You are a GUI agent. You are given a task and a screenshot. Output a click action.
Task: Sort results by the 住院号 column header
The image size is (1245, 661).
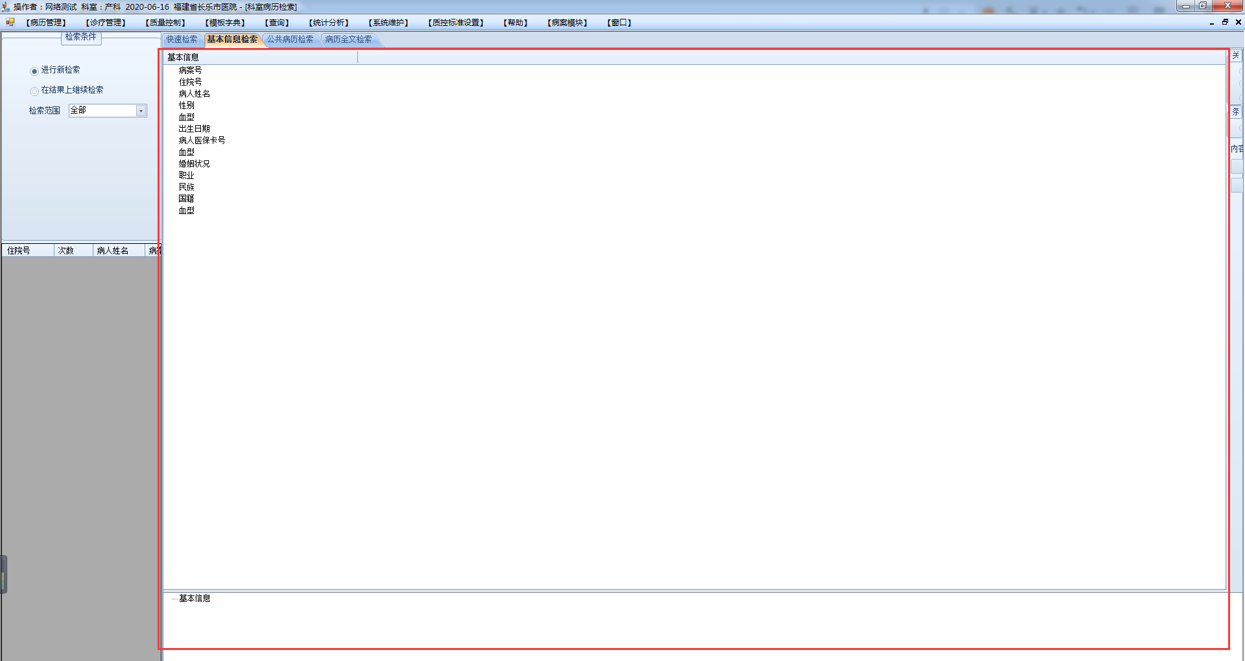click(x=28, y=250)
